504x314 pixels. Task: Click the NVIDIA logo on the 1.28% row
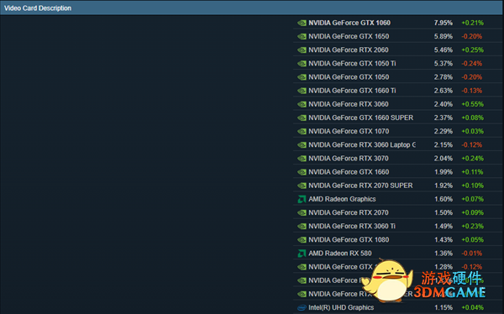302,267
